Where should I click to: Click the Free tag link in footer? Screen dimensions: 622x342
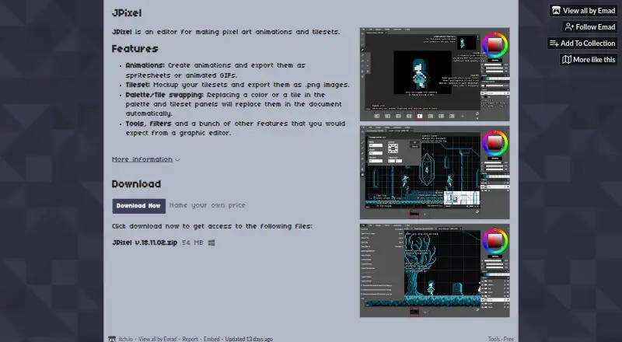(x=508, y=339)
